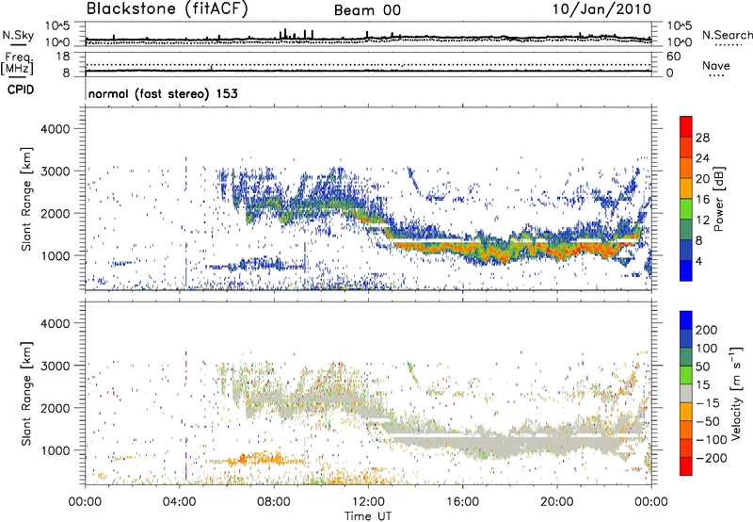
Task: Click the 'Power [dB]' colorbar title
Action: click(x=718, y=199)
